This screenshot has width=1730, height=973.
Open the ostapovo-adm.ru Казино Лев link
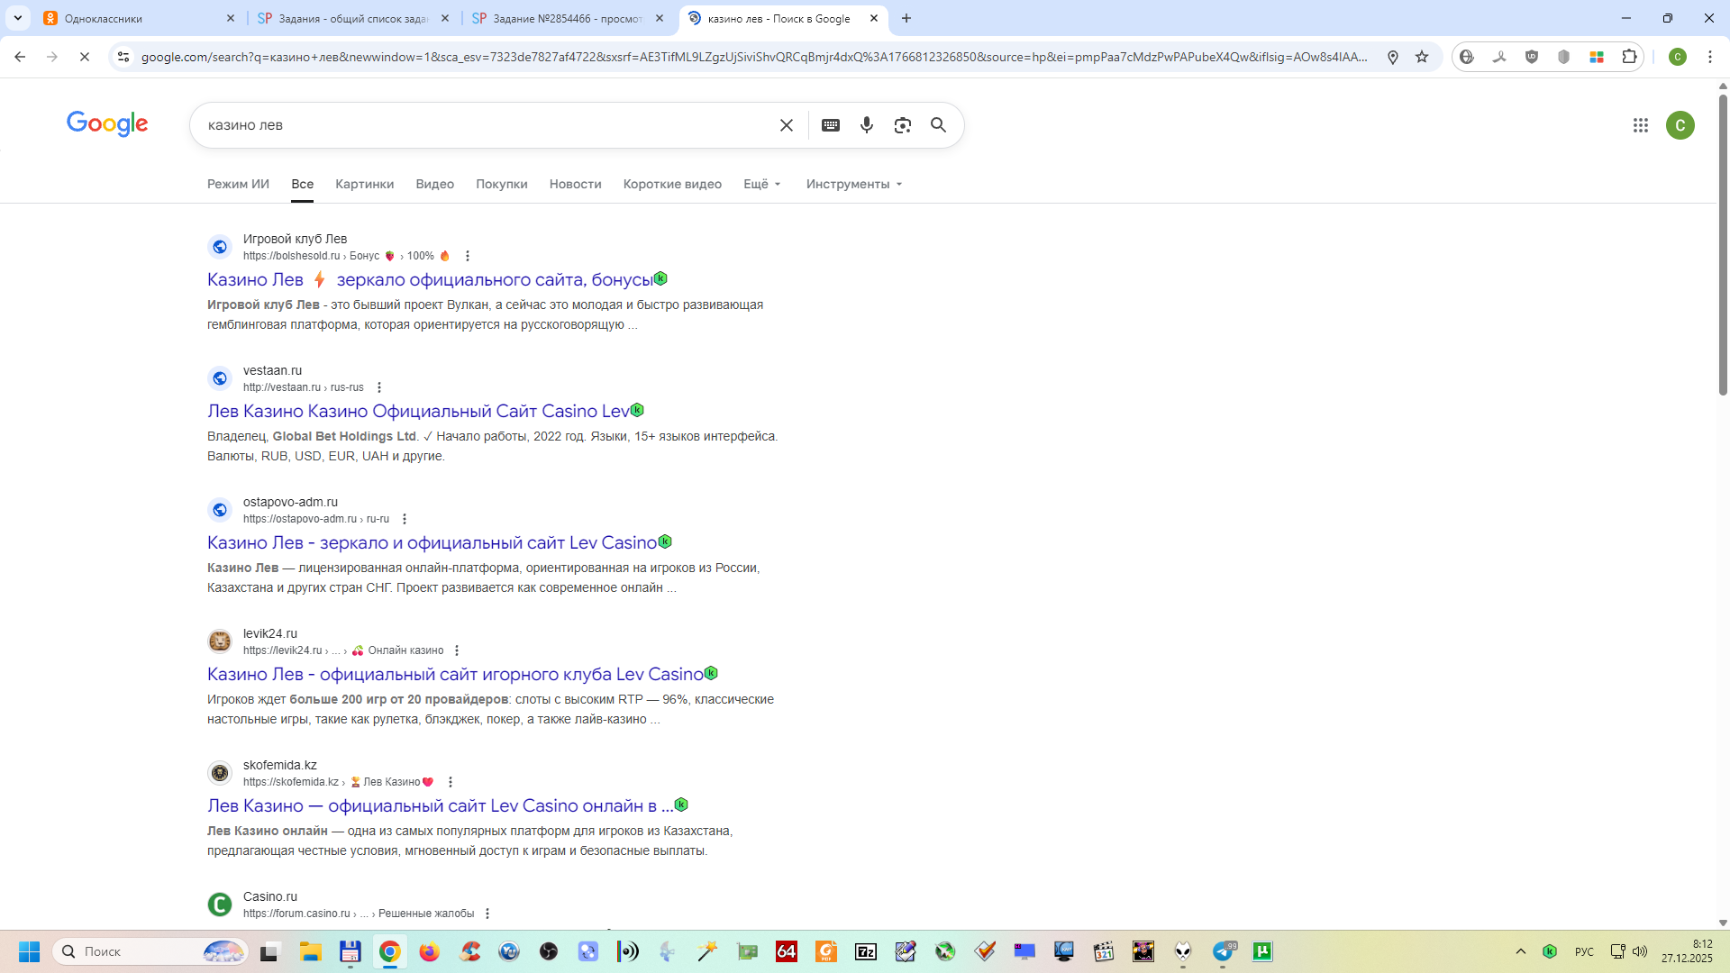click(x=432, y=542)
